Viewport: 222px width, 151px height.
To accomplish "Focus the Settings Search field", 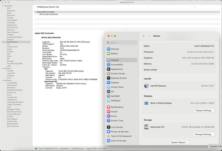I will [122, 43].
